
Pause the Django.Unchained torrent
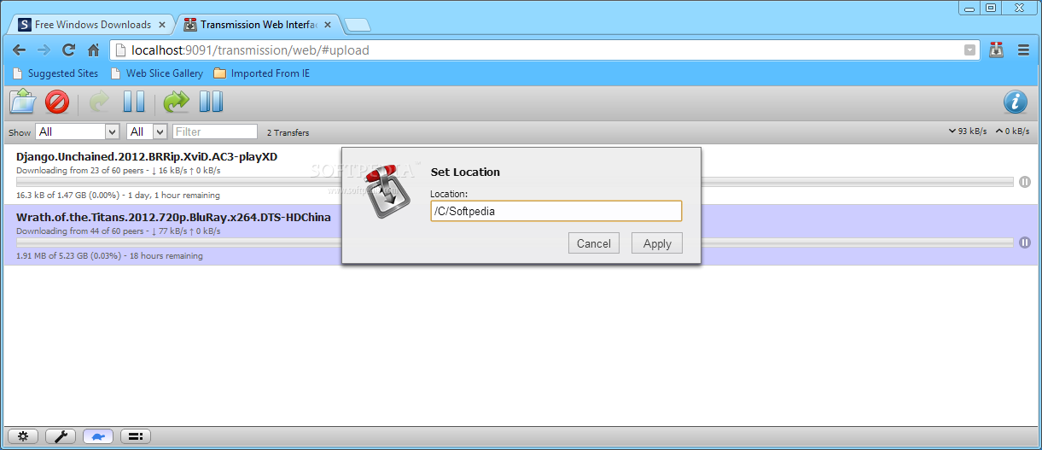[1025, 182]
